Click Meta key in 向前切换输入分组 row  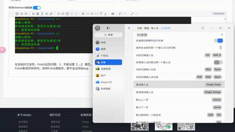coord(208,69)
